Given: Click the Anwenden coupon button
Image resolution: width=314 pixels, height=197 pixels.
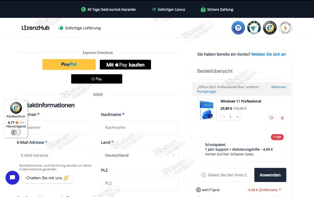Looking at the screenshot, I should tap(270, 175).
